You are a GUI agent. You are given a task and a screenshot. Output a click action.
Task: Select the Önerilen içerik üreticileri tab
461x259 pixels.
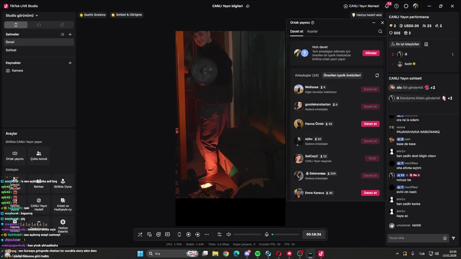point(342,76)
